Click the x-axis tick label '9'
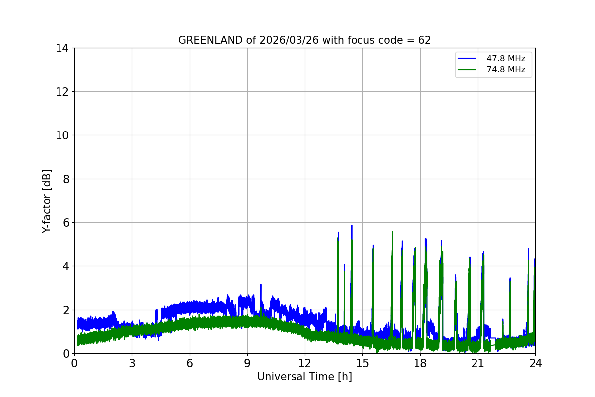Viewport: 595px width, 397px height. (247, 363)
